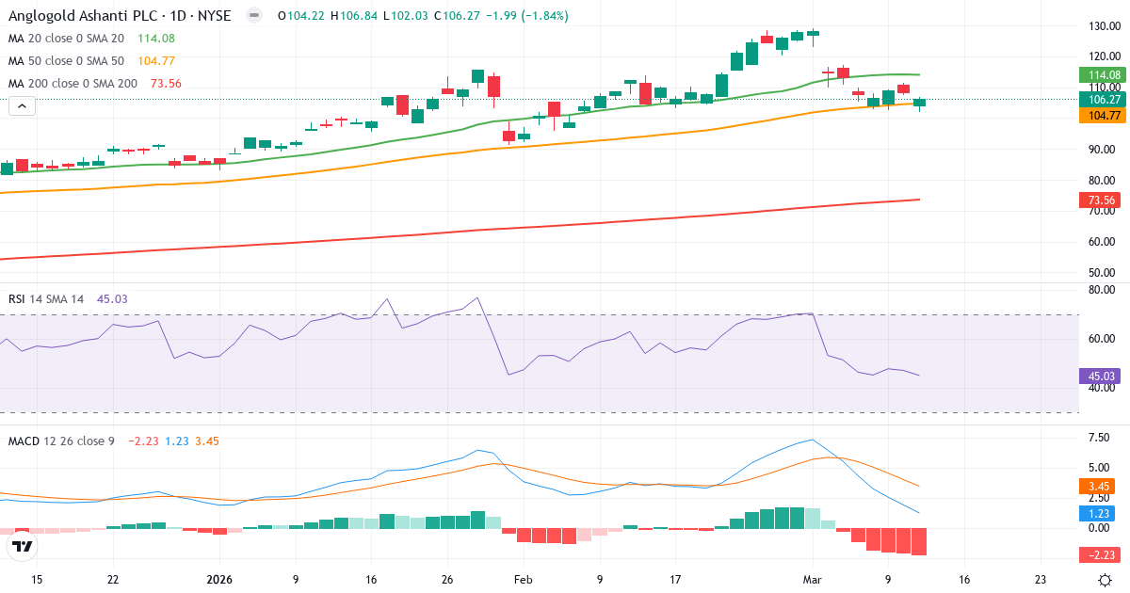Click the purple 45.03 RSI value tag
The height and width of the screenshot is (593, 1130).
(1100, 377)
